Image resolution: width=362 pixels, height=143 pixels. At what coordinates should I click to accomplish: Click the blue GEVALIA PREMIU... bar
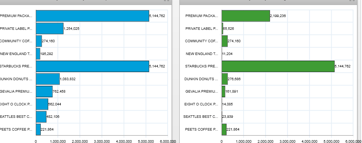(x=44, y=92)
